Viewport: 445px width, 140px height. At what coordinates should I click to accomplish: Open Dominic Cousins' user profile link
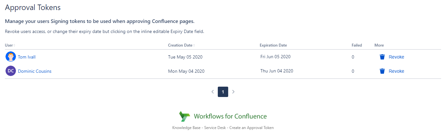34,71
